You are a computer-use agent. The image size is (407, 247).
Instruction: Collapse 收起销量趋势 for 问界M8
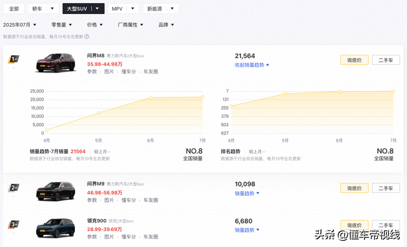click(x=252, y=65)
